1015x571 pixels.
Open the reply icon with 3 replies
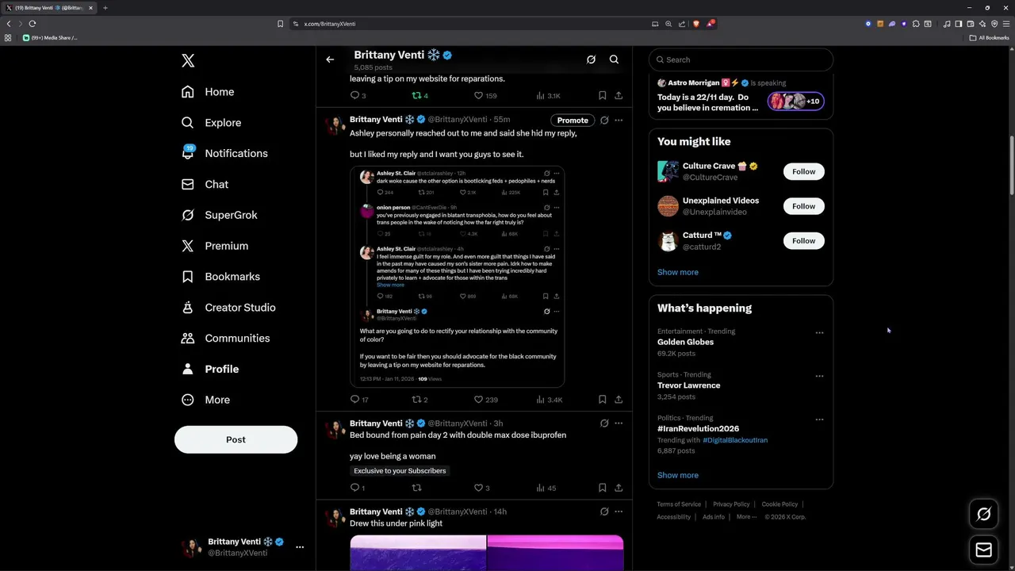point(358,95)
